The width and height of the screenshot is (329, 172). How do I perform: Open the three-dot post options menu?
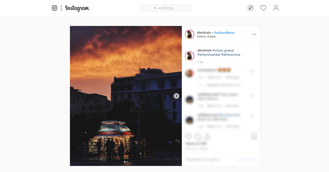coord(254,34)
